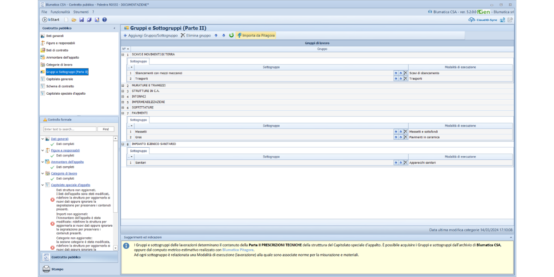Click the green refresh arrow icon
Viewport: 554px width, 277px height.
pos(231,36)
